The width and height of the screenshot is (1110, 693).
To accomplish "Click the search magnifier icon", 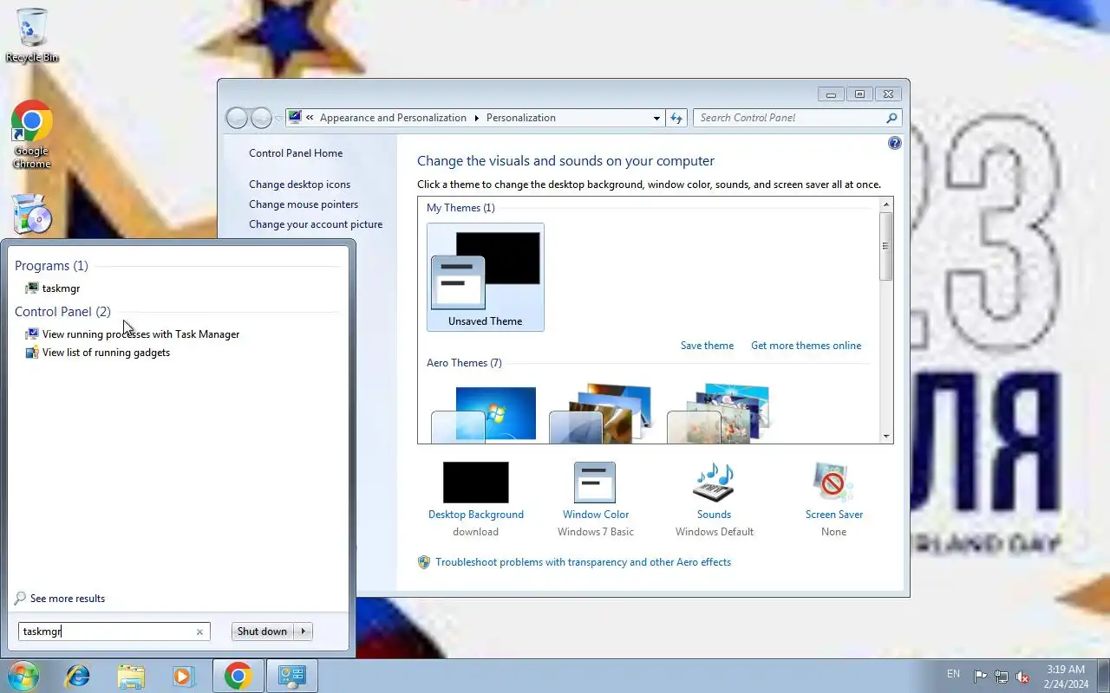I will click(891, 118).
